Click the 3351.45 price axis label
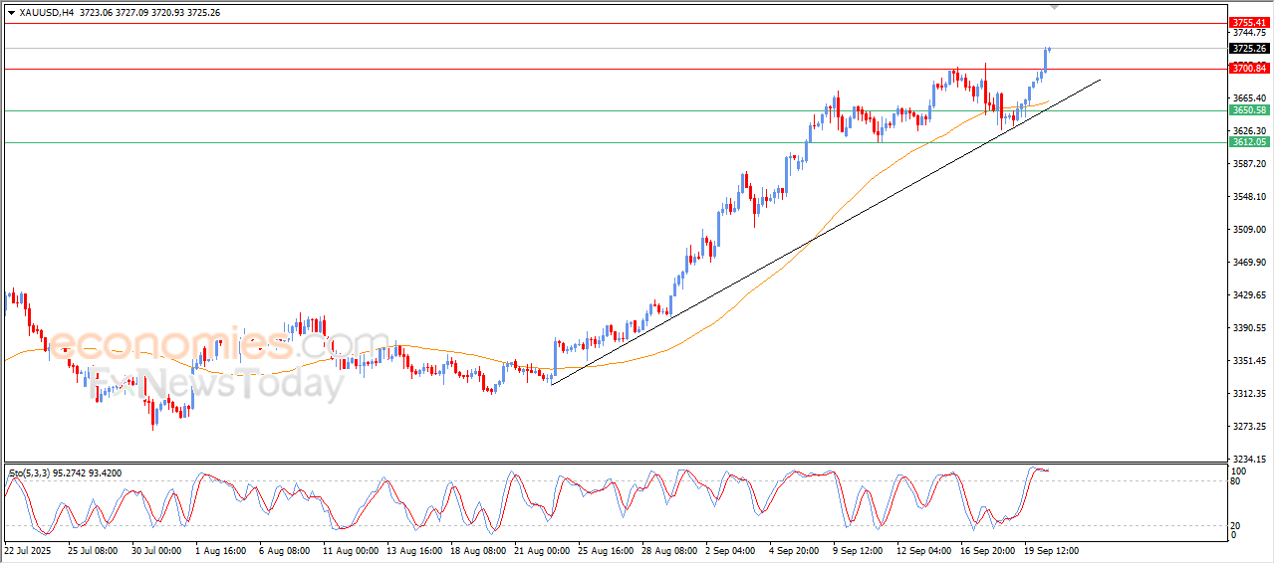The width and height of the screenshot is (1275, 564). [1248, 360]
